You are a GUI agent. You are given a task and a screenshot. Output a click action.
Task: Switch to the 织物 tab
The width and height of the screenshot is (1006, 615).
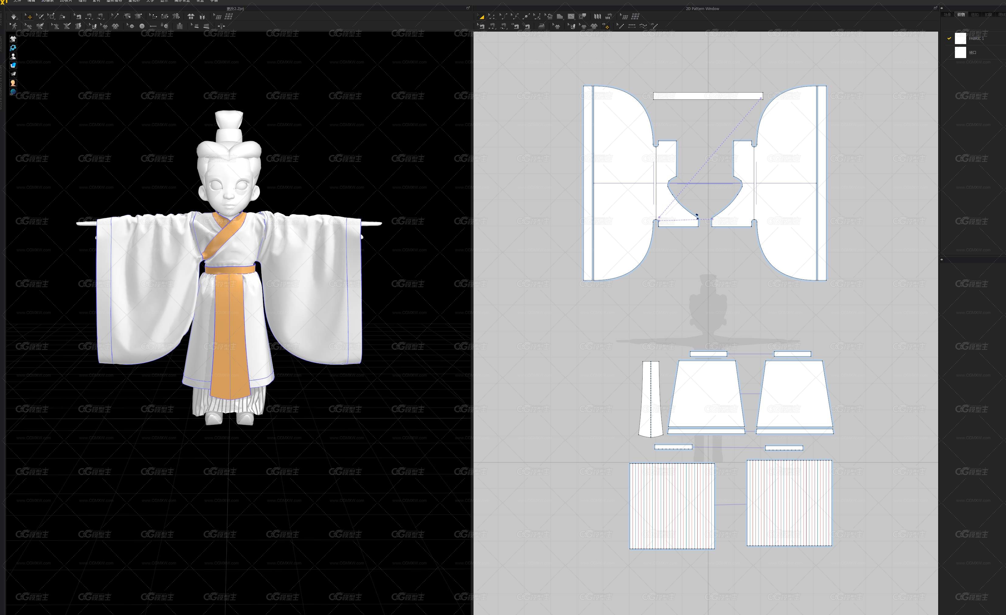click(x=961, y=14)
